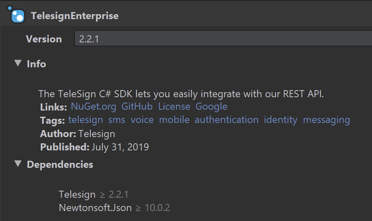The height and width of the screenshot is (221, 372).
Task: Select the identity tag
Action: click(280, 120)
